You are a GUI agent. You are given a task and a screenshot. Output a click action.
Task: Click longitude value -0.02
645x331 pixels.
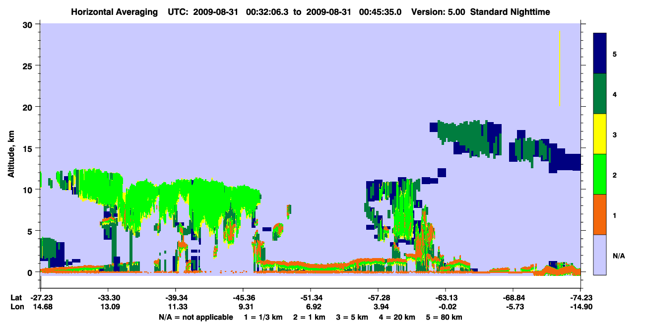[447, 307]
